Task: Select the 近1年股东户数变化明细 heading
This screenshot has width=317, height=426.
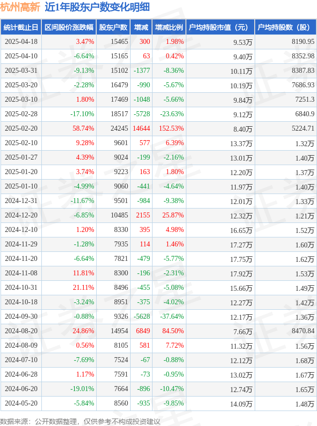Action: pyautogui.click(x=97, y=7)
